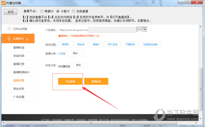Click the horizontal scrollbar thumb
The width and height of the screenshot is (205, 127).
(x=91, y=123)
